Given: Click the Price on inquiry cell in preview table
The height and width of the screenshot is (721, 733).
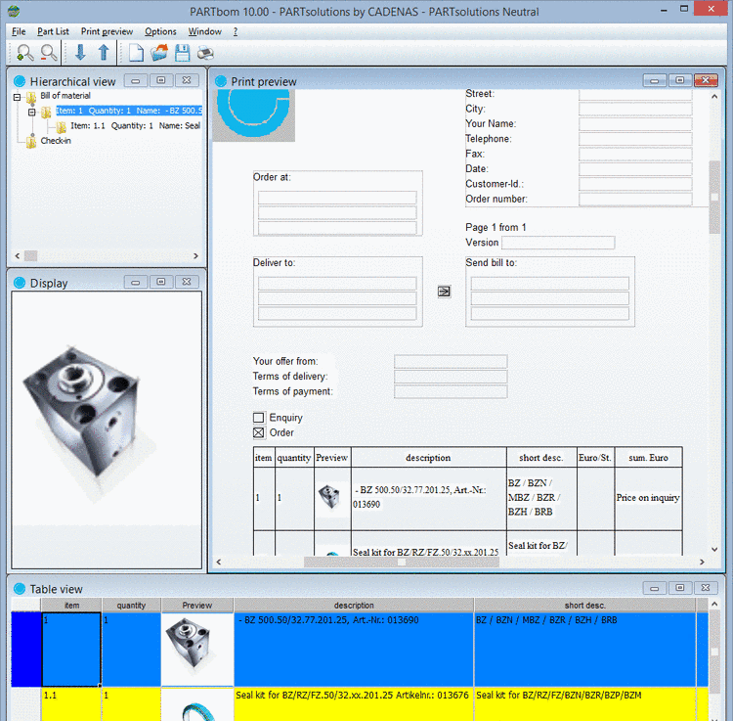Looking at the screenshot, I should (x=648, y=498).
